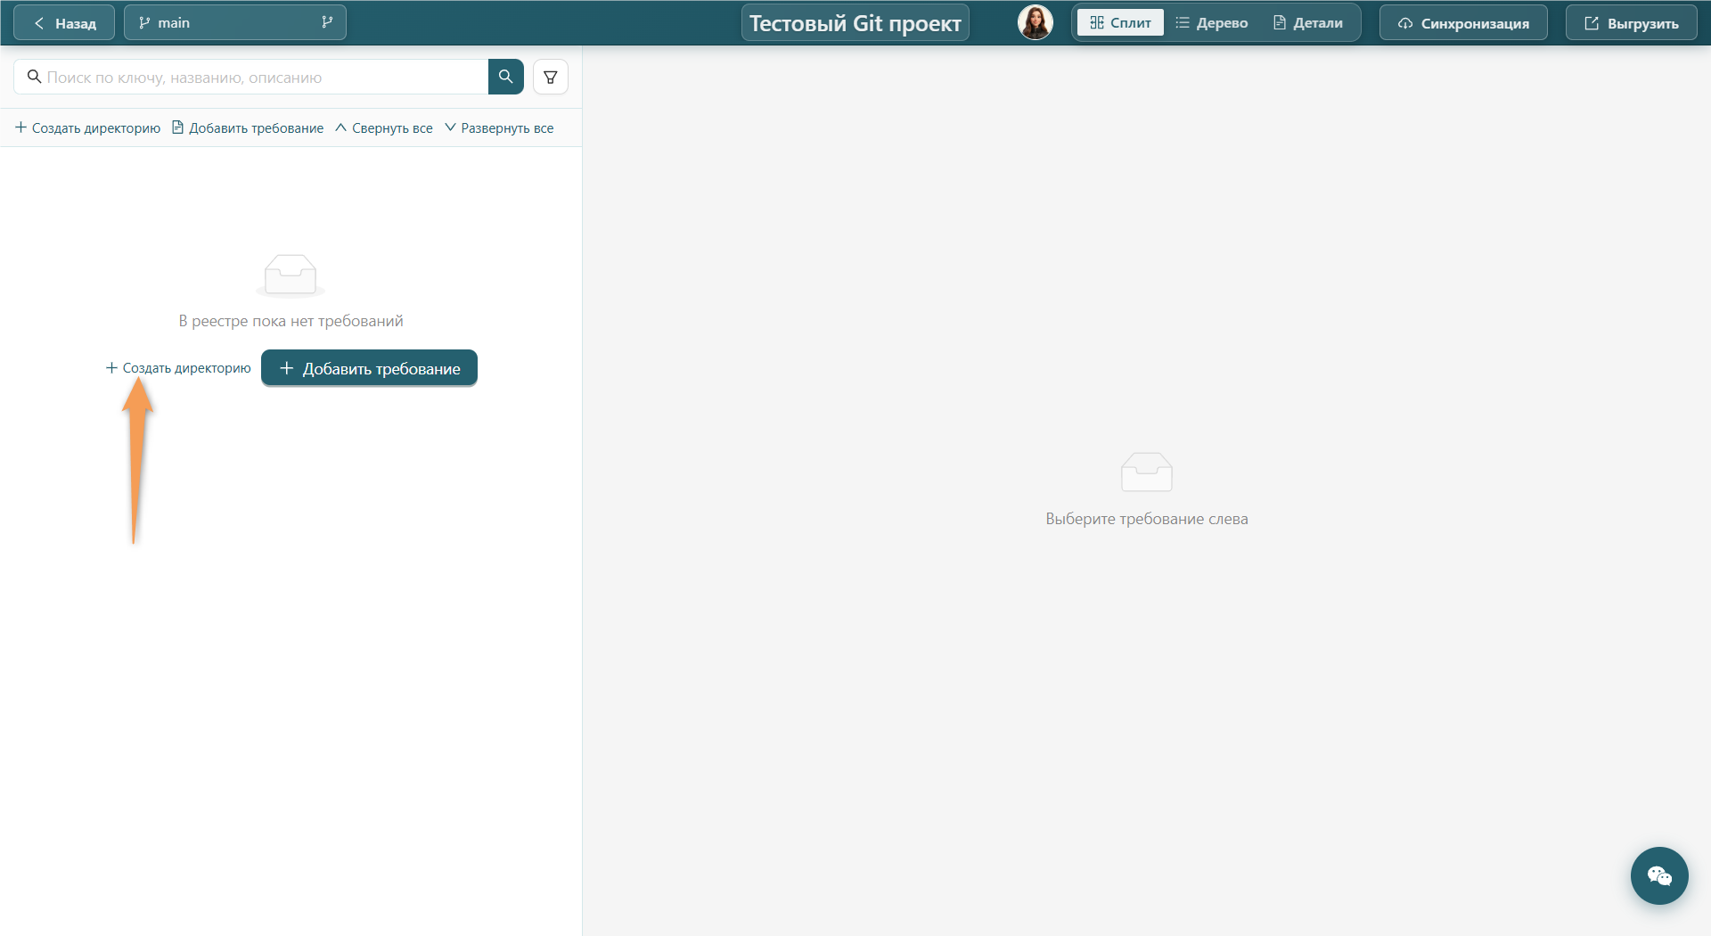Viewport: 1711px width, 936px height.
Task: Open the main branch selector dropdown
Action: click(x=235, y=22)
